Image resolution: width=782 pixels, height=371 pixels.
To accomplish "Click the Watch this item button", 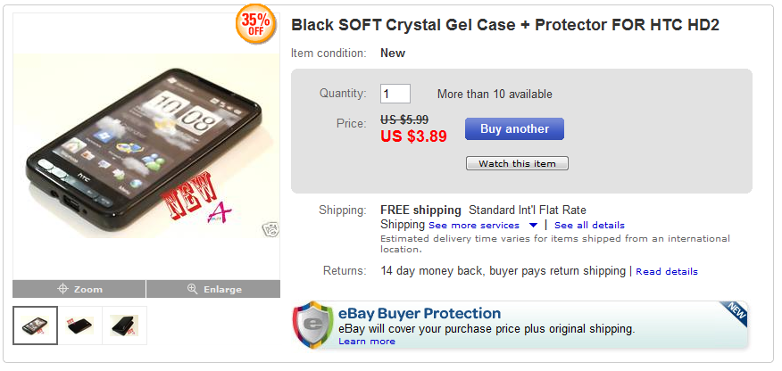I will coord(517,163).
